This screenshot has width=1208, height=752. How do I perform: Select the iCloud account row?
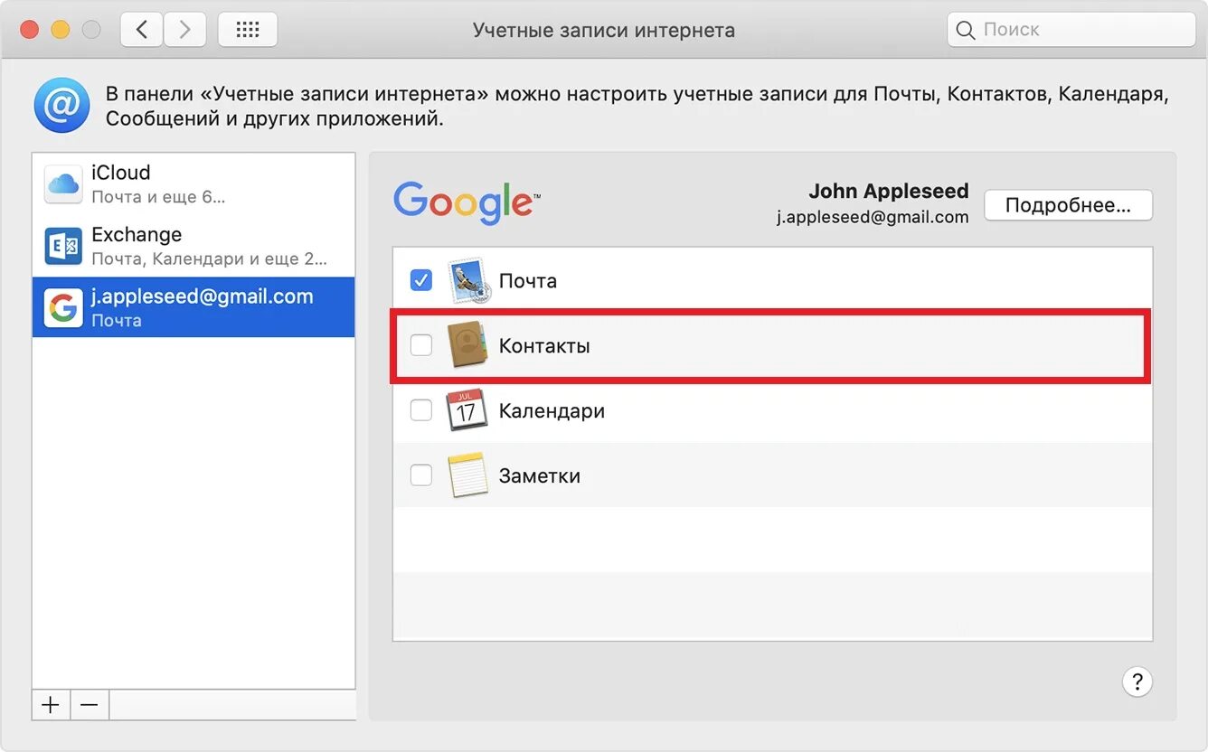pos(193,184)
